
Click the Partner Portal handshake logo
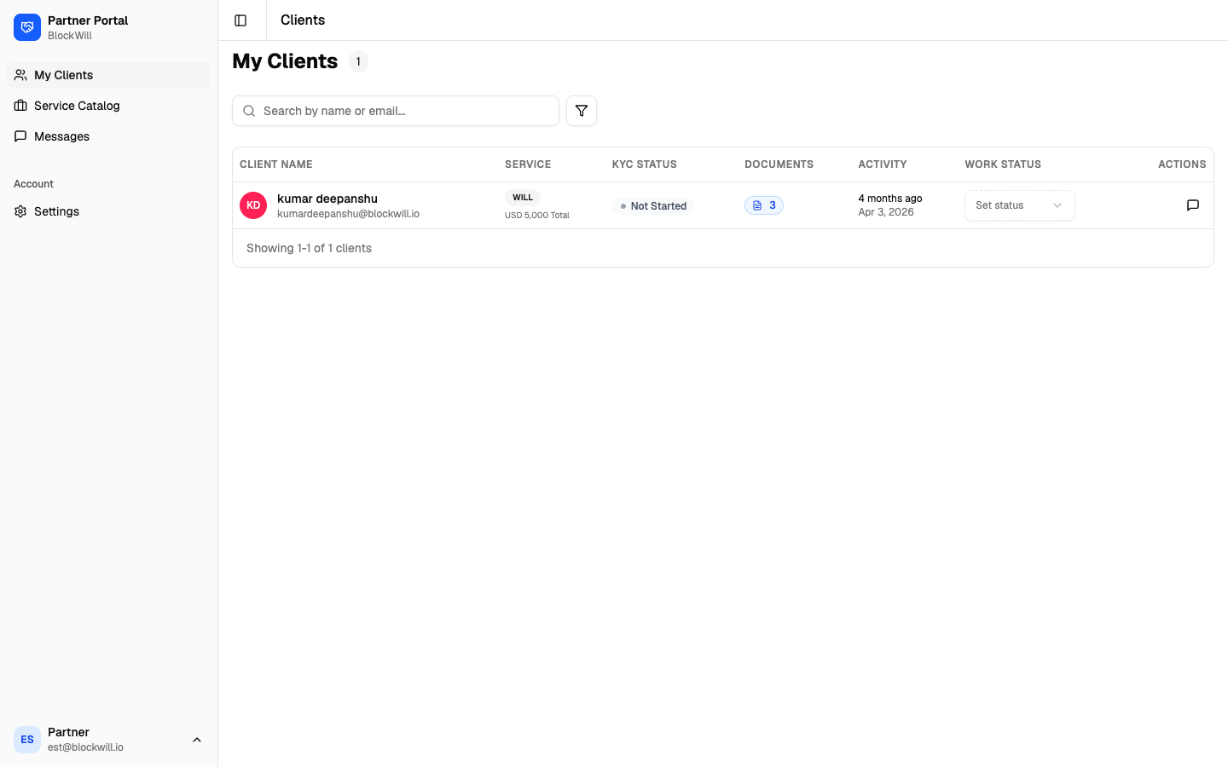click(x=27, y=27)
